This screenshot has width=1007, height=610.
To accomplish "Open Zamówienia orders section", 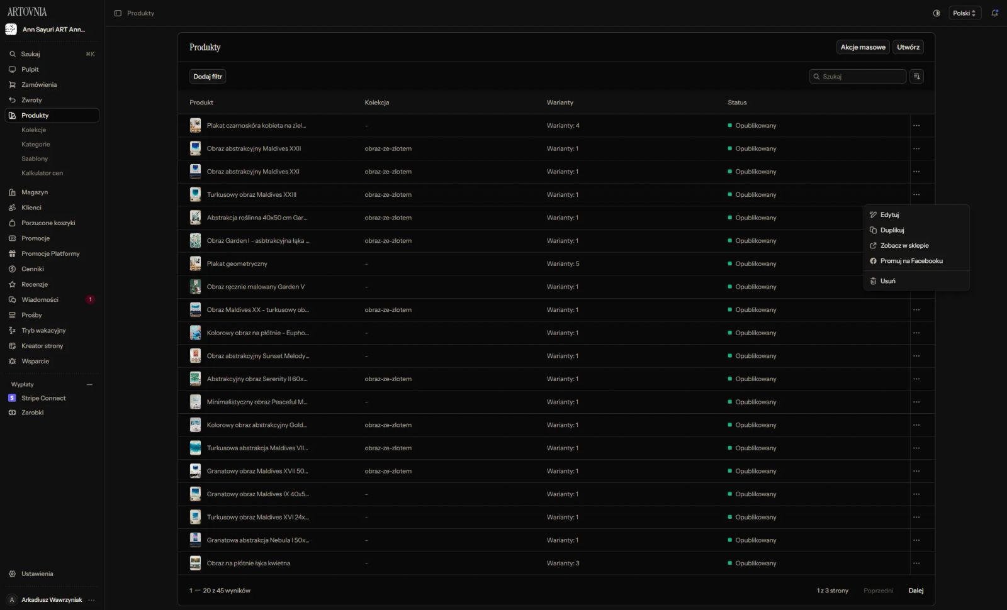I will (52, 85).
